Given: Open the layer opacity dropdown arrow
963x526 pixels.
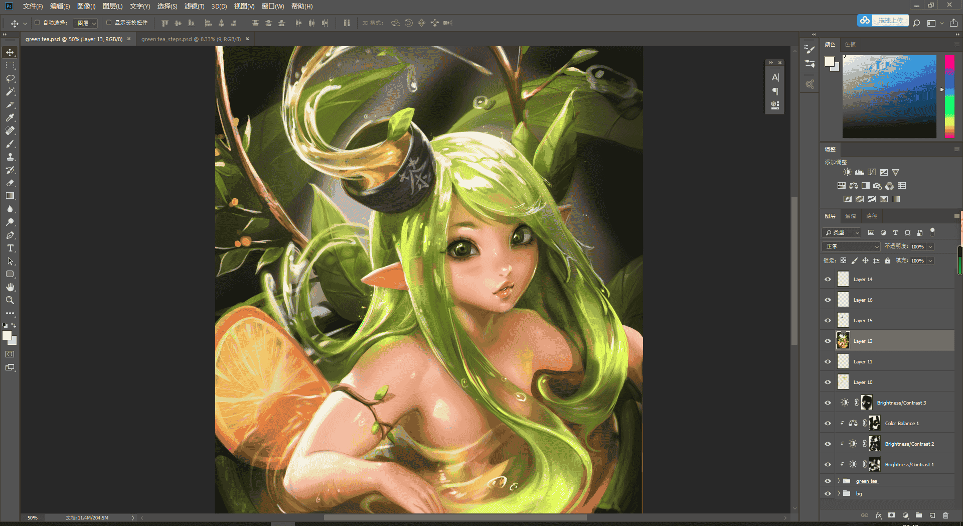Looking at the screenshot, I should coord(930,246).
